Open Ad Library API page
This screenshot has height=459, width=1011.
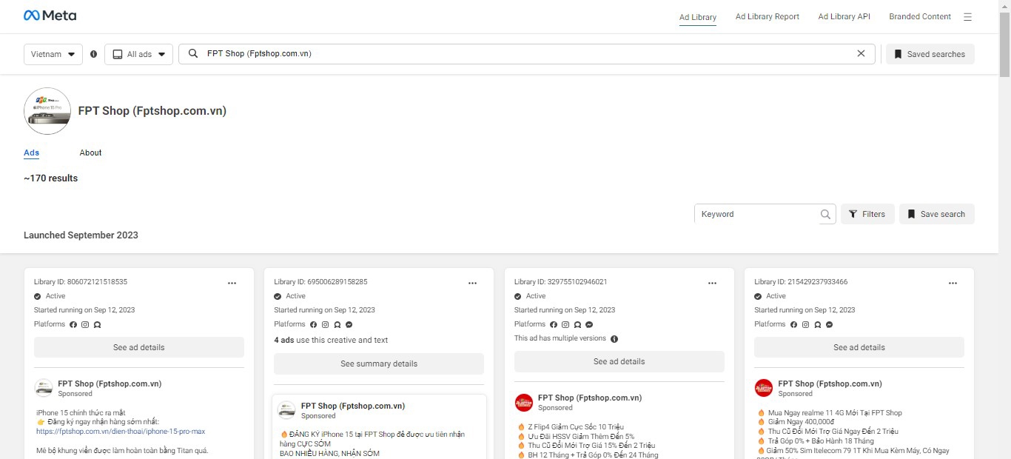(x=844, y=16)
